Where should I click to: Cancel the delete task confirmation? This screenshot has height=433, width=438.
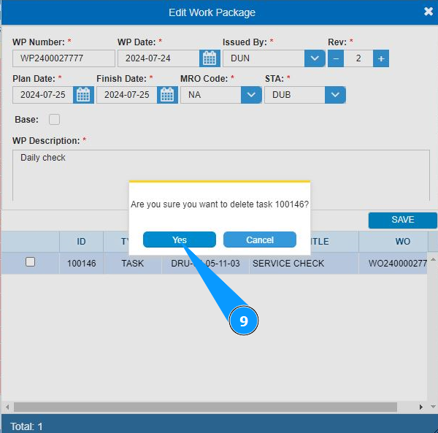click(260, 240)
